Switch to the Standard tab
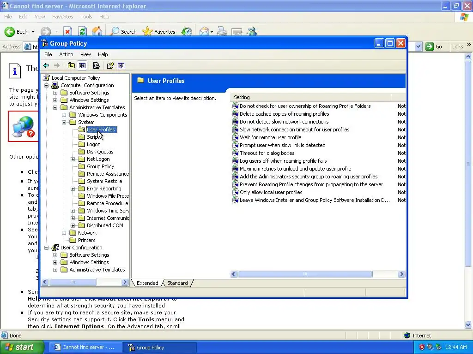The width and height of the screenshot is (473, 354). pos(177,283)
